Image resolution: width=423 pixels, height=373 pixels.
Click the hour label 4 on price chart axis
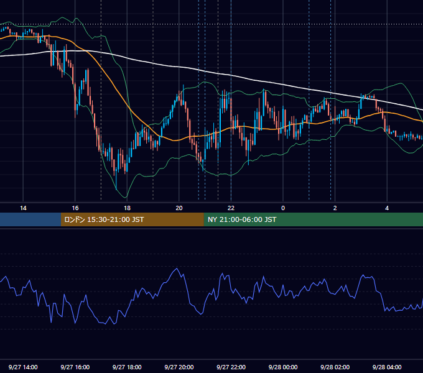point(387,208)
